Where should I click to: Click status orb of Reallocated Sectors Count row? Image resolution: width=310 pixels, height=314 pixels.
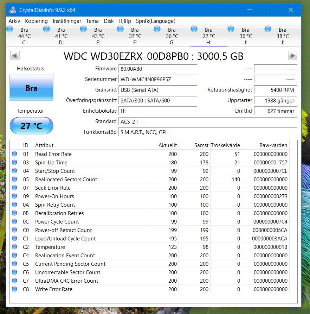point(14,179)
